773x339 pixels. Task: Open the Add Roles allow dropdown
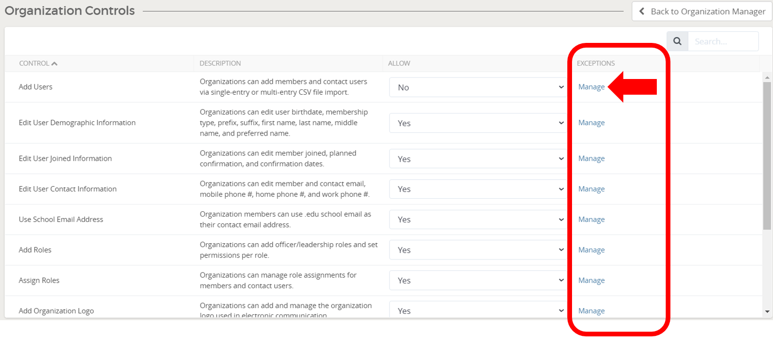pyautogui.click(x=477, y=250)
